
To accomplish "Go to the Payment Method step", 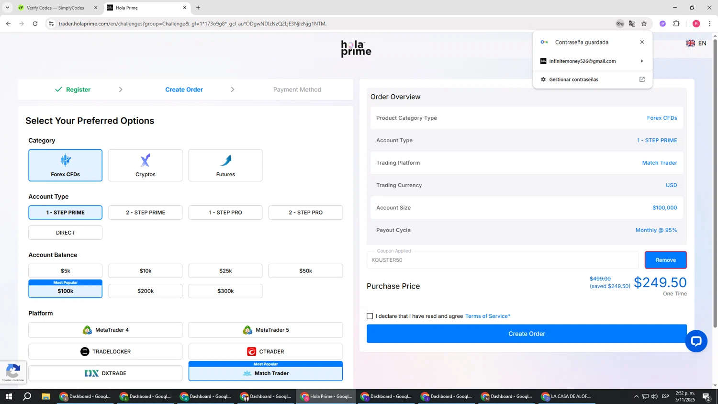I will pos(297,90).
